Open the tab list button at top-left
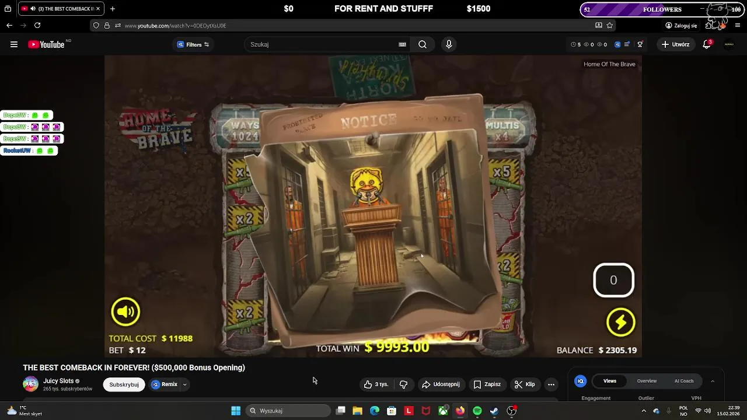 click(8, 9)
